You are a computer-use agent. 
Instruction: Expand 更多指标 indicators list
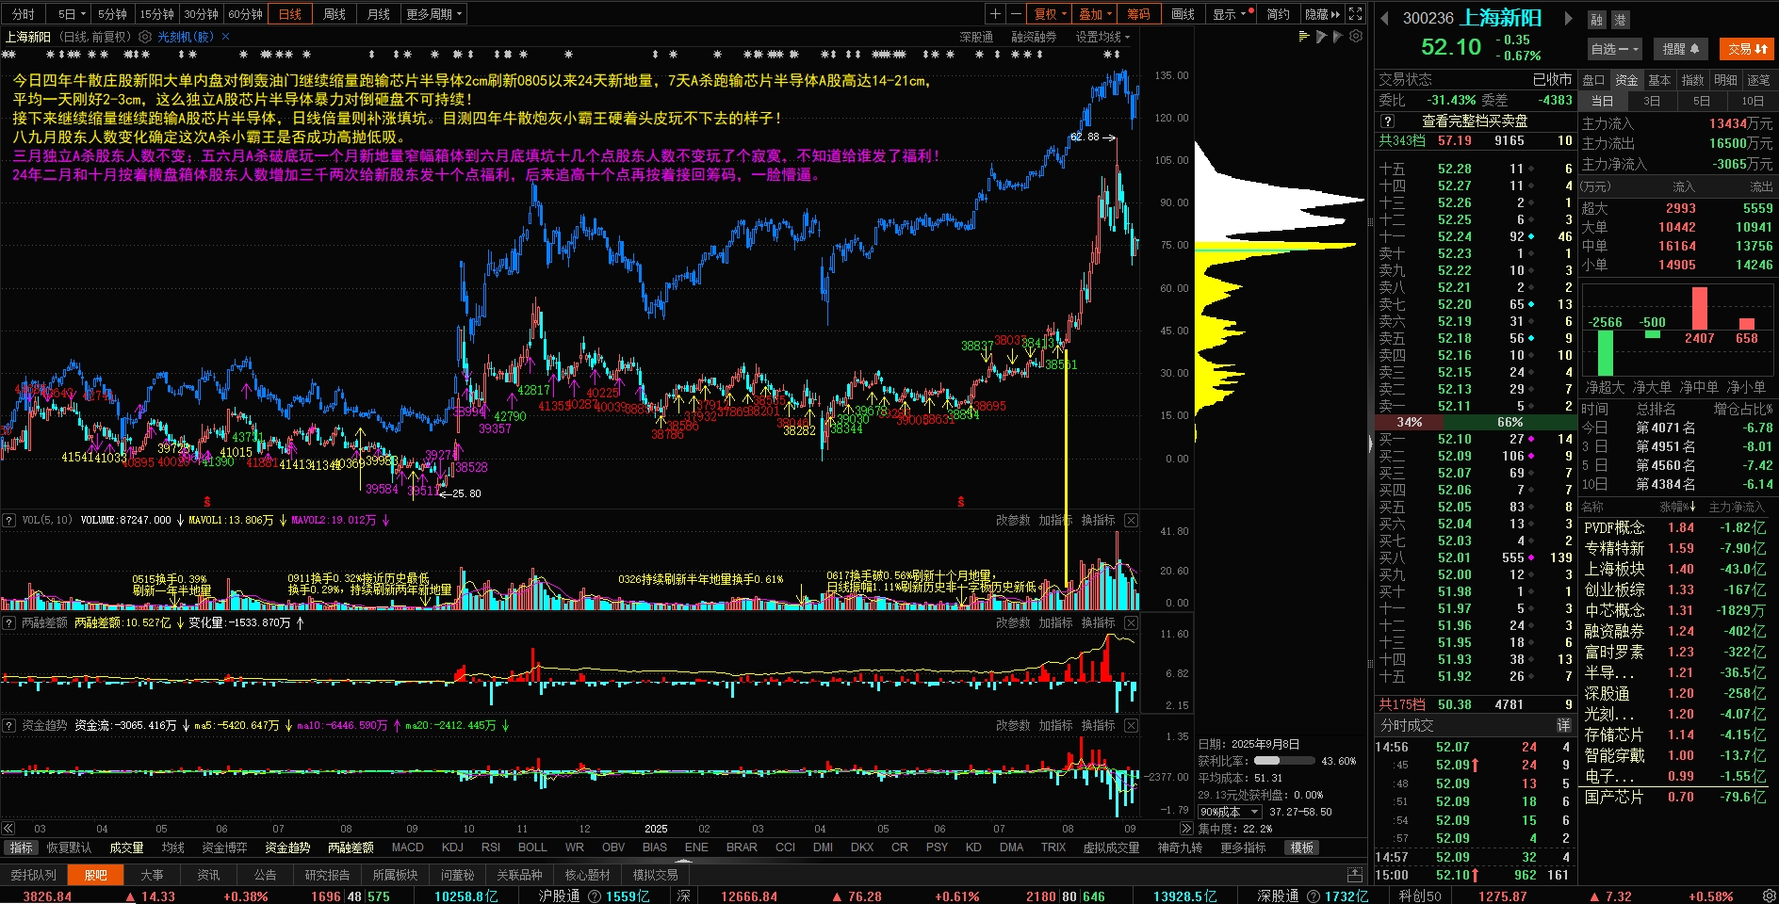pos(1243,847)
